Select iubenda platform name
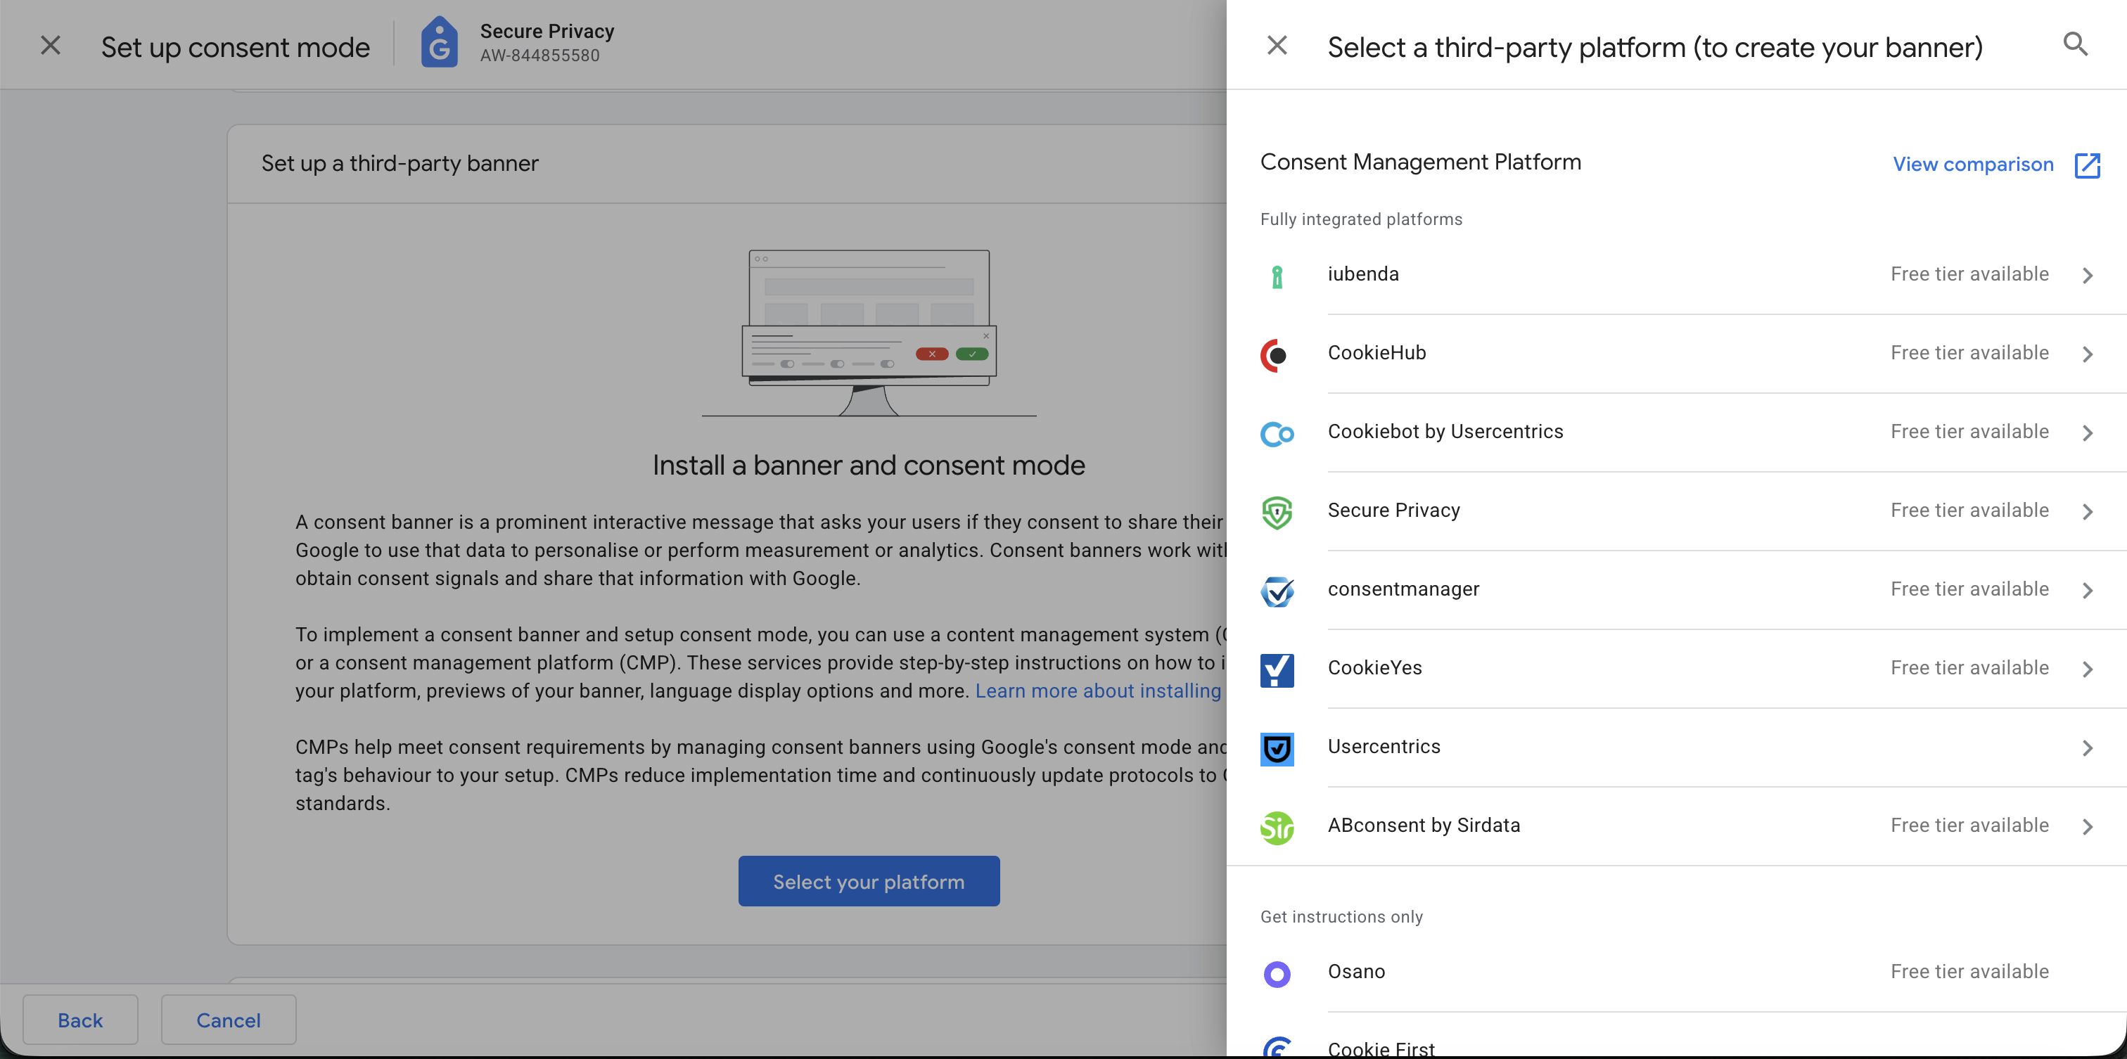This screenshot has width=2127, height=1059. [x=1363, y=274]
